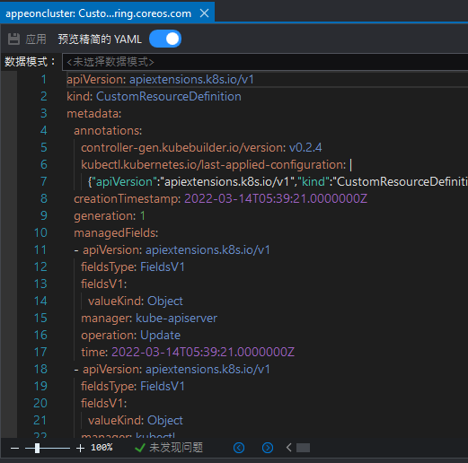Click the JSON text on line 7
The image size is (468, 463).
(x=278, y=182)
